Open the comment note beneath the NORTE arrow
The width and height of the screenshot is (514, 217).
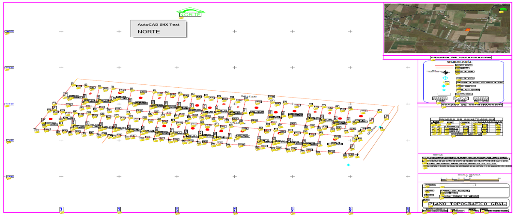[x=182, y=18]
